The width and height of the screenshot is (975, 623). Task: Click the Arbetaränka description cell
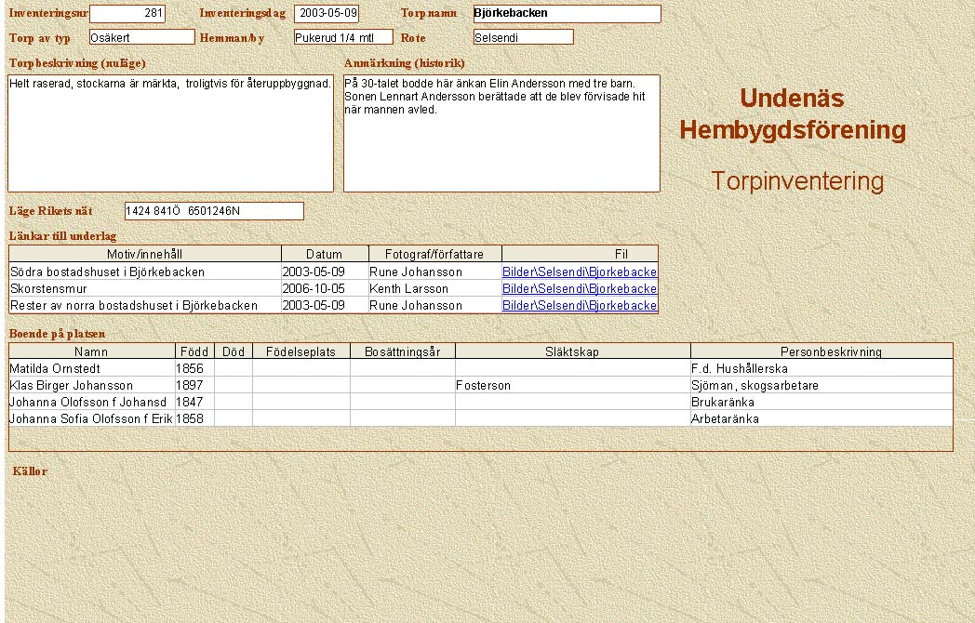(x=821, y=419)
